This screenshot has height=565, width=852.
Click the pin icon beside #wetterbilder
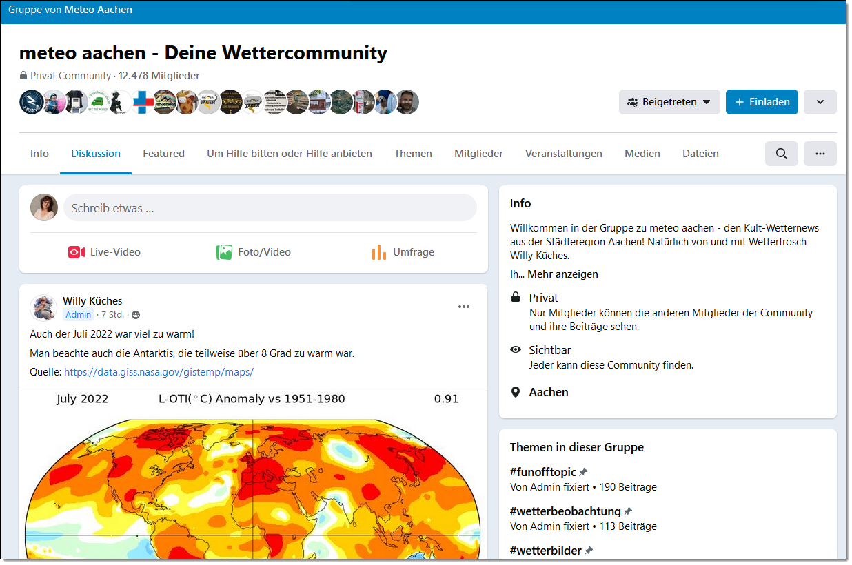(x=588, y=551)
